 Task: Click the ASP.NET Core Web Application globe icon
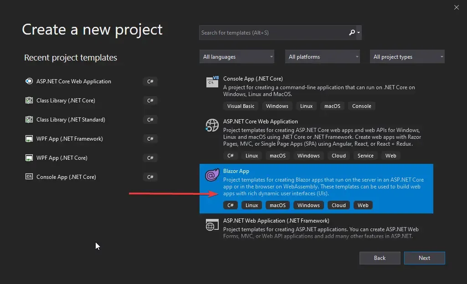tap(212, 125)
